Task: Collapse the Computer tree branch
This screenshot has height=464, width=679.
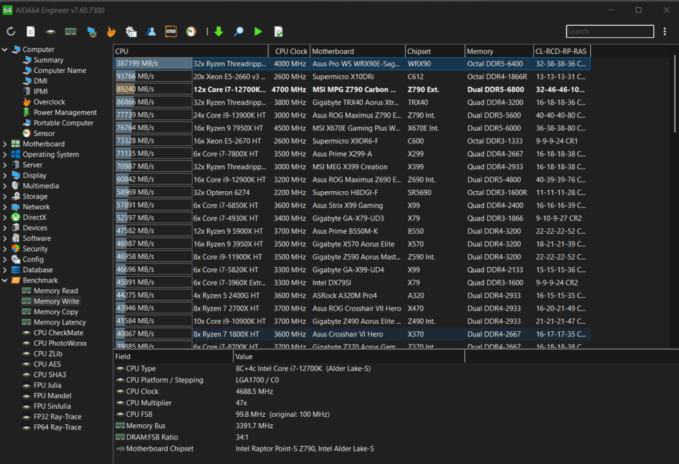Action: (5, 49)
